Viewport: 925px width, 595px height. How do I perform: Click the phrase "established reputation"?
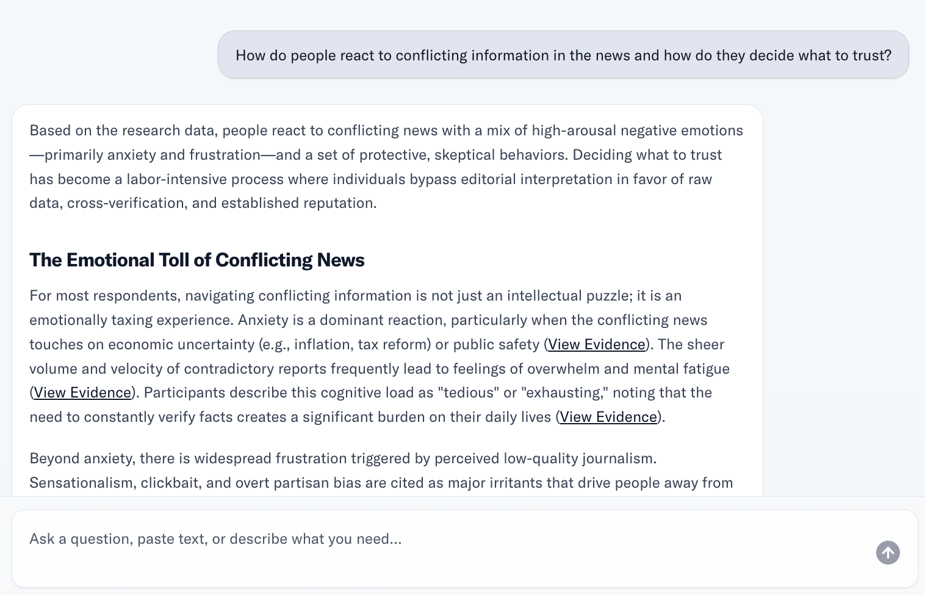pyautogui.click(x=298, y=203)
